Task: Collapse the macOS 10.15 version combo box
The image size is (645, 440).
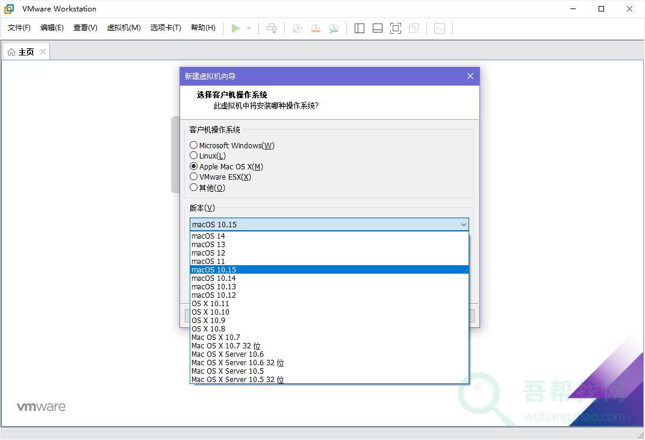Action: [463, 225]
